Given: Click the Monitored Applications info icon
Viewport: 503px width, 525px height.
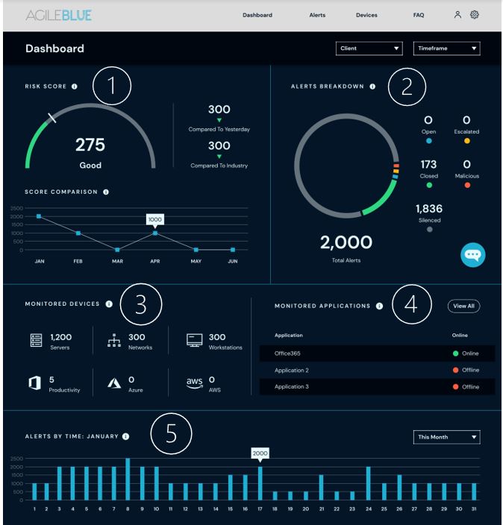Looking at the screenshot, I should 379,306.
